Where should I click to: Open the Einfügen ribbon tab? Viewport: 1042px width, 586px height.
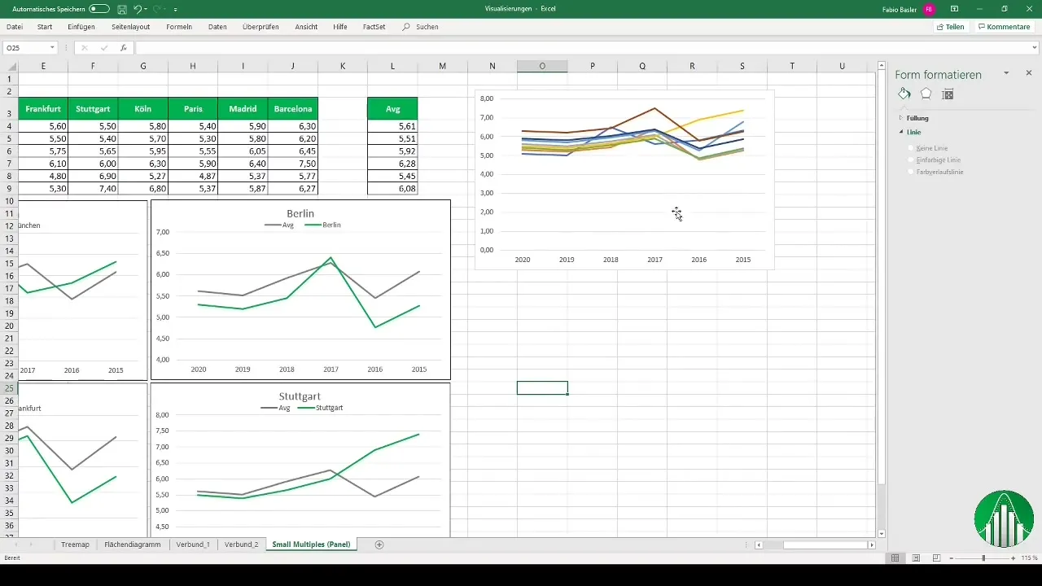pos(81,27)
